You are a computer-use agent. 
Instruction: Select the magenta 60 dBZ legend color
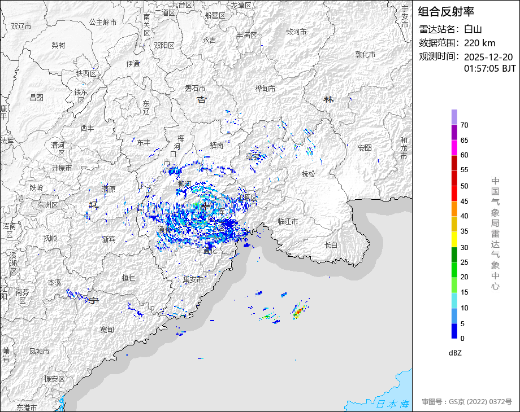454,148
